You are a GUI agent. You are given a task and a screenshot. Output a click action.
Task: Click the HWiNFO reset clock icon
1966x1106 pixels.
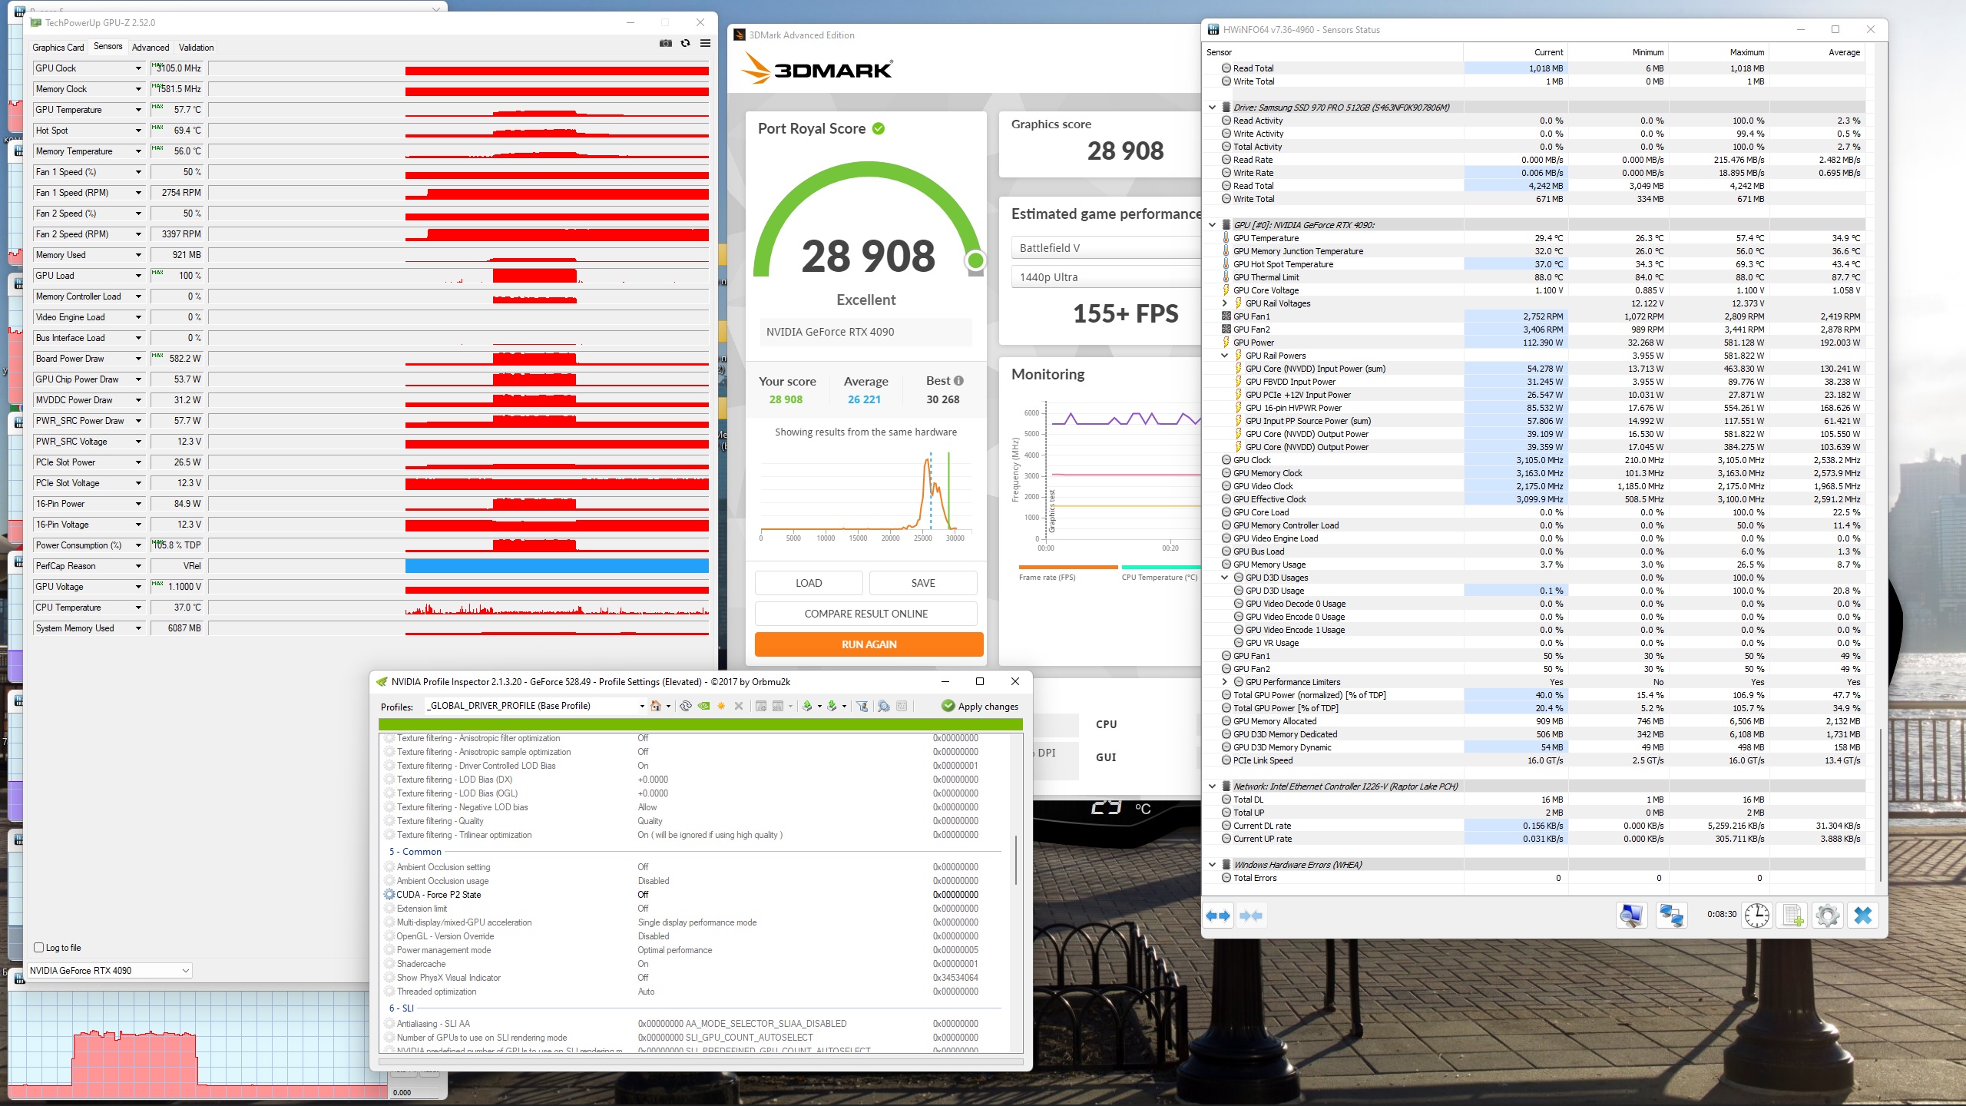click(x=1756, y=916)
